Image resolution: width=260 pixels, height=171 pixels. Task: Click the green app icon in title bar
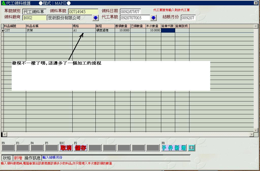[x=3, y=3]
